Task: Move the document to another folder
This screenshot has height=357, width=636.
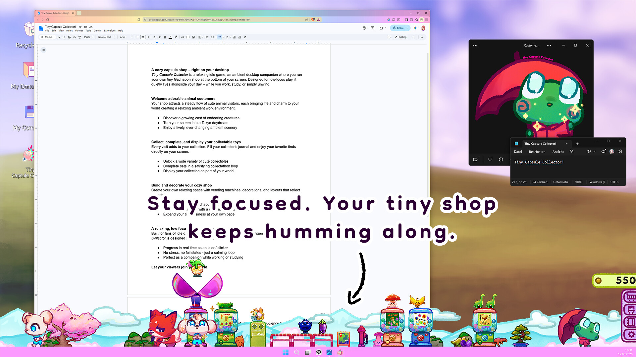Action: [85, 27]
